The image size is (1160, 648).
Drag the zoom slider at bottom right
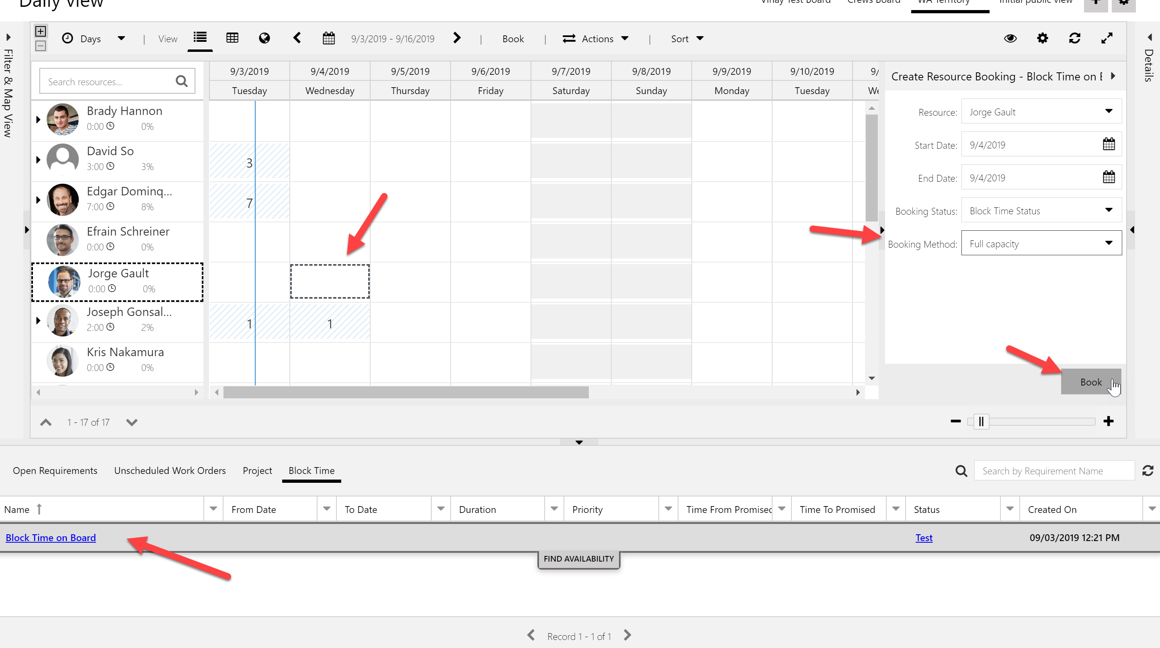(x=982, y=421)
